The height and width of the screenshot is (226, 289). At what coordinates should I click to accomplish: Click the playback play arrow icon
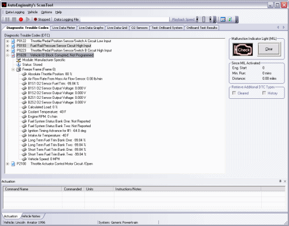(x=28, y=20)
